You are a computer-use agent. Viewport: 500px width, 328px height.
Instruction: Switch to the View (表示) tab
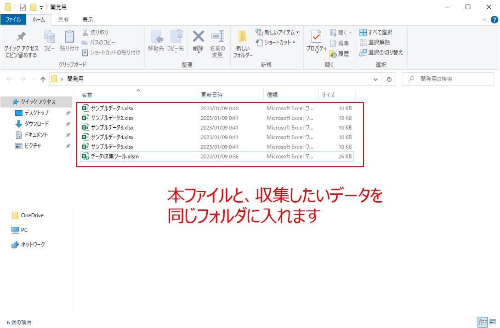(88, 19)
